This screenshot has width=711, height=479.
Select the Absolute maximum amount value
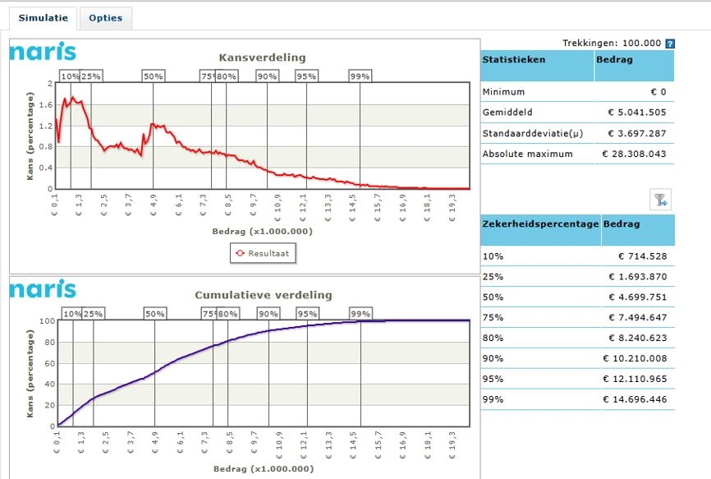point(633,154)
